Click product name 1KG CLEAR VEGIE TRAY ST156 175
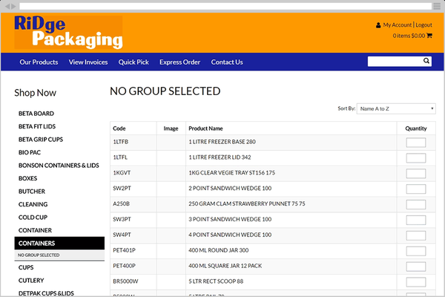The image size is (445, 297). click(232, 172)
